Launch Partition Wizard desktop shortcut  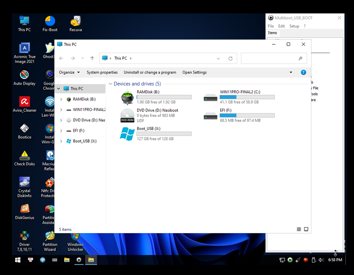[50, 241]
